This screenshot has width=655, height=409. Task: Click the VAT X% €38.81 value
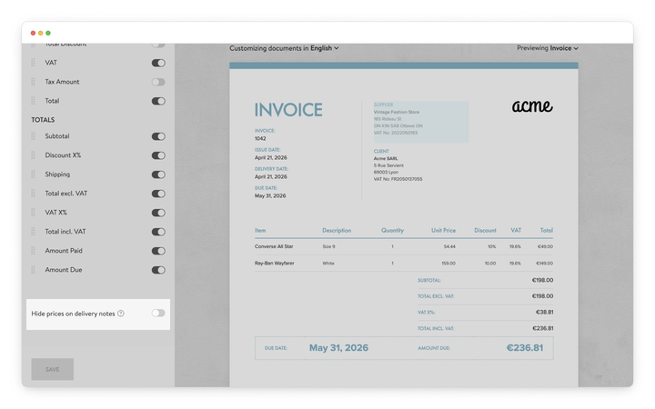pyautogui.click(x=545, y=312)
